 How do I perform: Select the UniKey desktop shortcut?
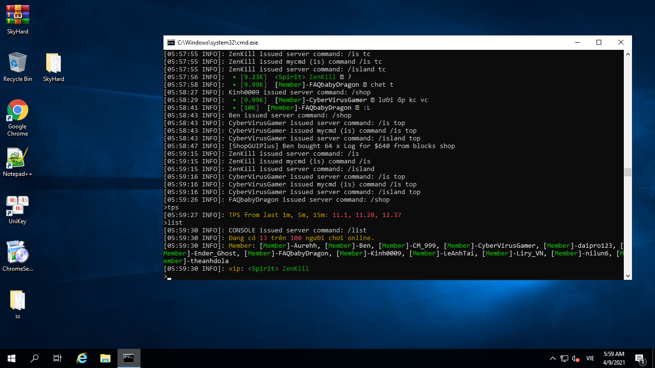pyautogui.click(x=18, y=206)
